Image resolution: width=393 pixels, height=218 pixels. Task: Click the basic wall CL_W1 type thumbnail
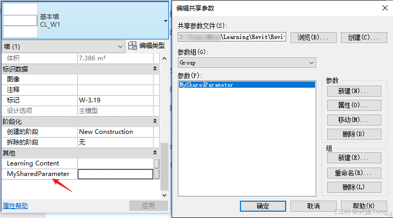point(21,20)
